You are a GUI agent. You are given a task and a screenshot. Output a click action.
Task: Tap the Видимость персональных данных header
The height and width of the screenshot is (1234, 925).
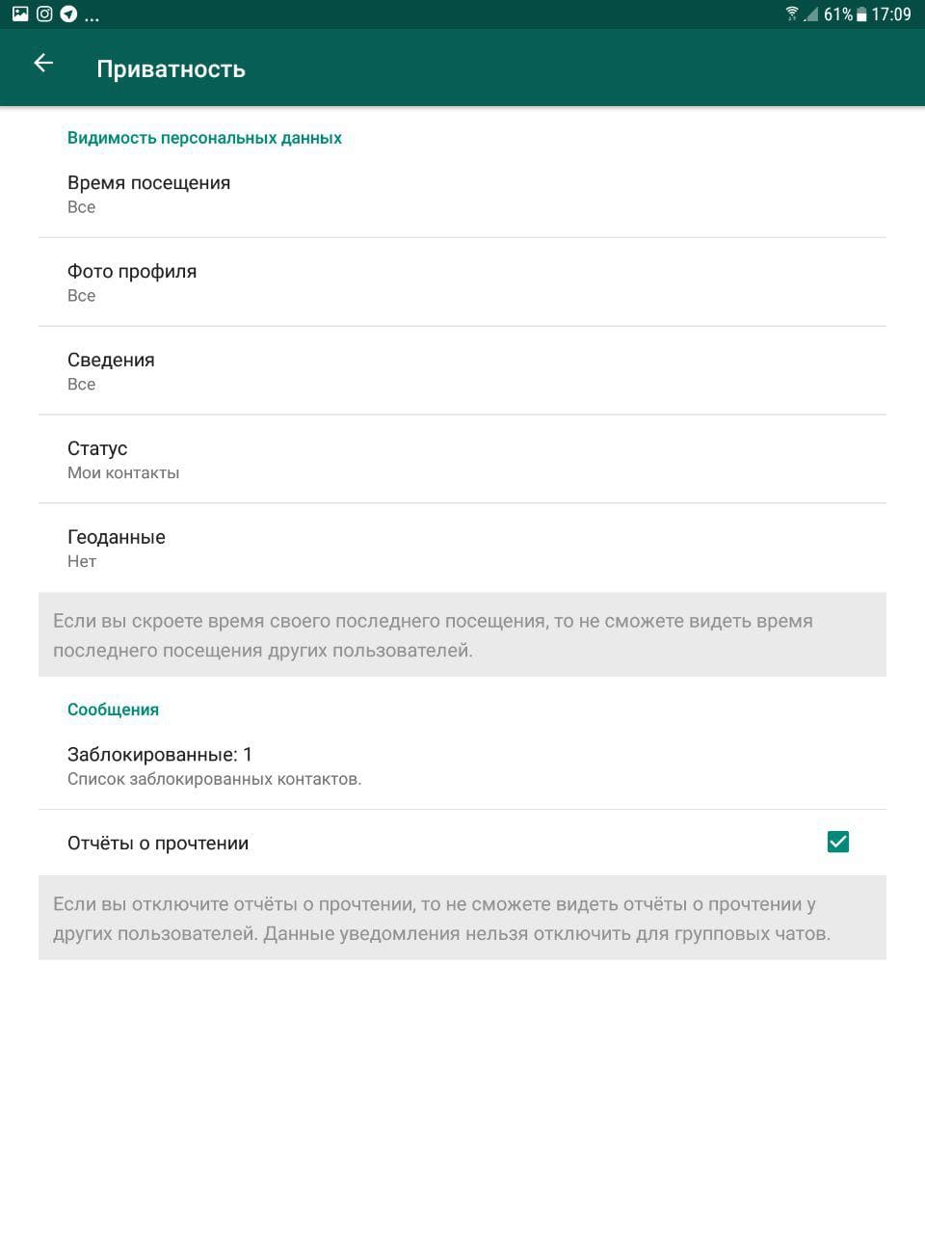[x=204, y=138]
